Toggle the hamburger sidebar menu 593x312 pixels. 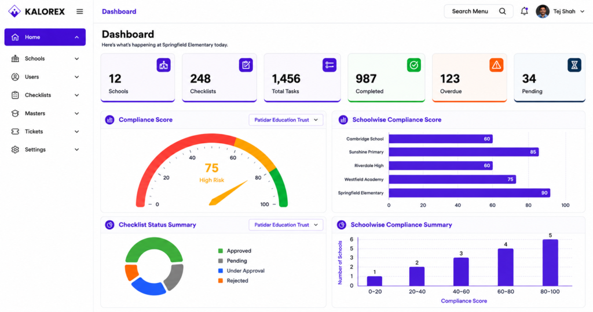coord(79,12)
